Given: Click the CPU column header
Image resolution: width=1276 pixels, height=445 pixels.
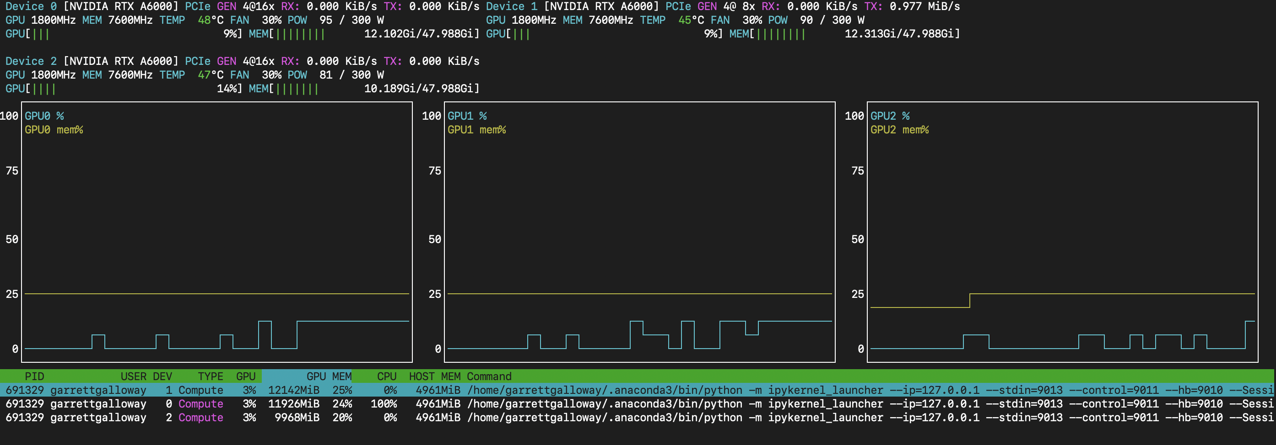Looking at the screenshot, I should [x=386, y=376].
